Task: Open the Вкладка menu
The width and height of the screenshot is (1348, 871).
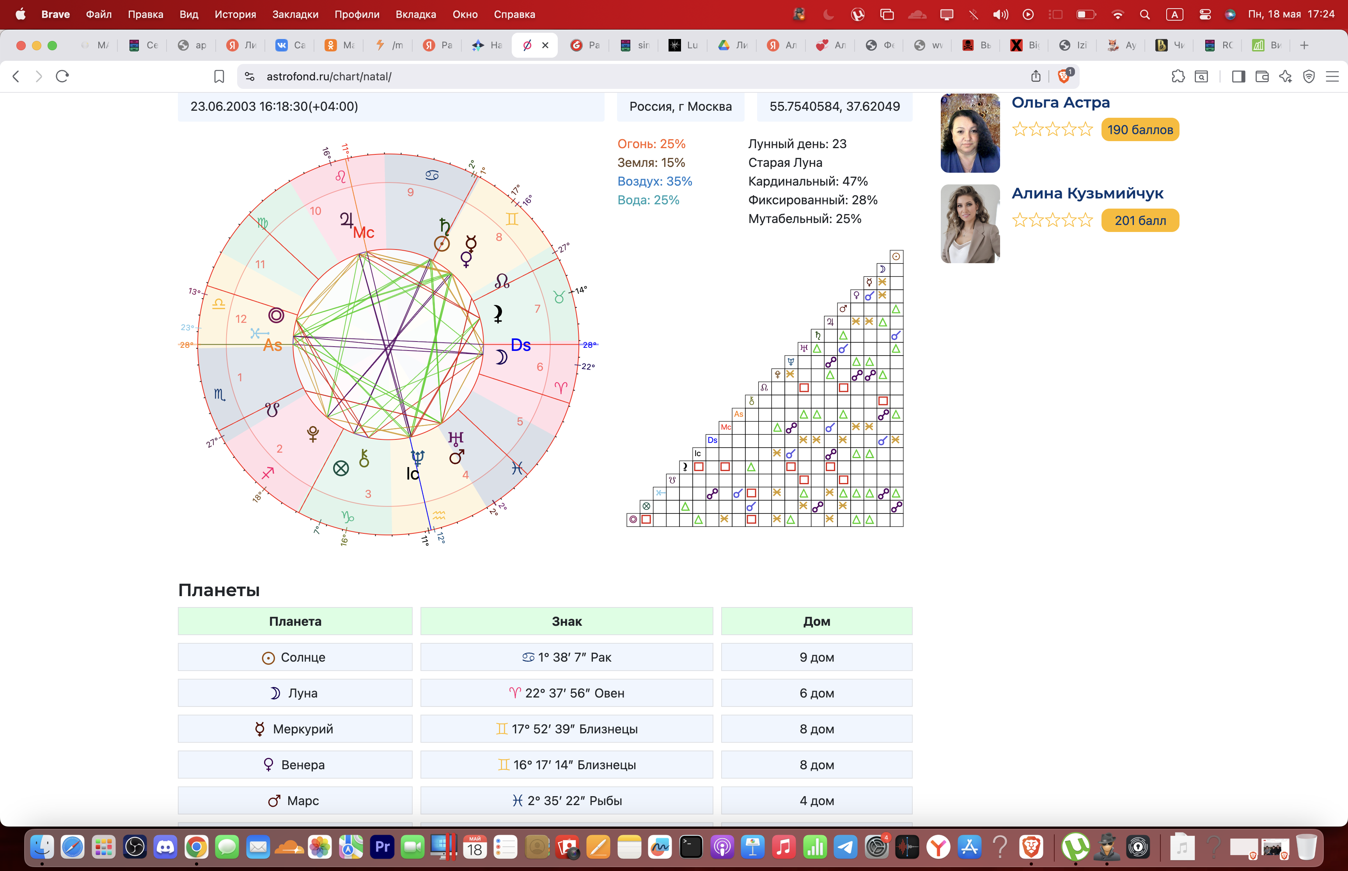Action: [416, 14]
